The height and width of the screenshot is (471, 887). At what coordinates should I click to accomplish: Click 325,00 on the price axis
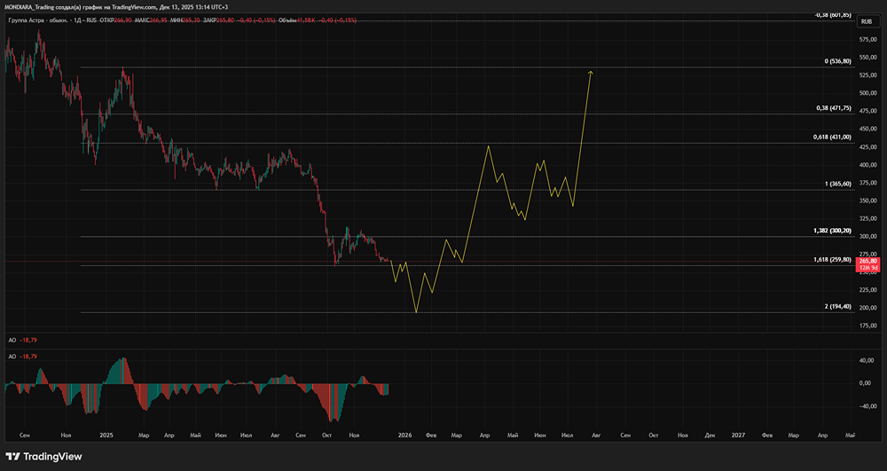click(867, 219)
